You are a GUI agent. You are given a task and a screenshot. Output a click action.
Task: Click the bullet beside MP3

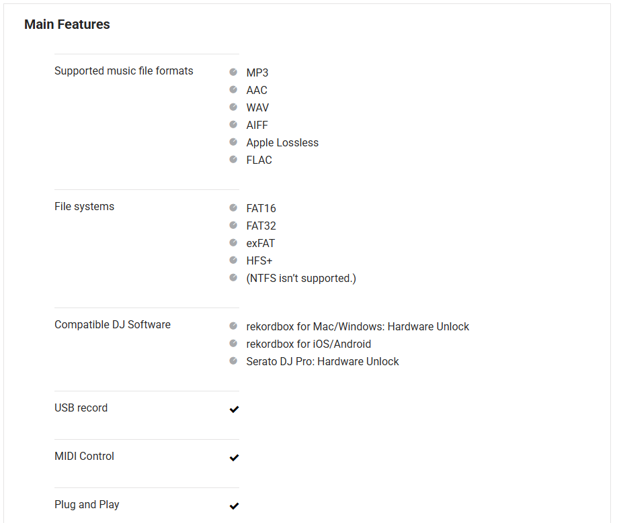pyautogui.click(x=233, y=73)
